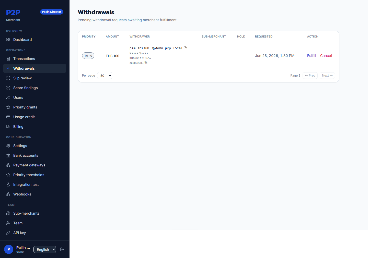Copy the ea0b7c58 withdrawal ID
Viewport: 368px width, 258px height.
click(146, 63)
